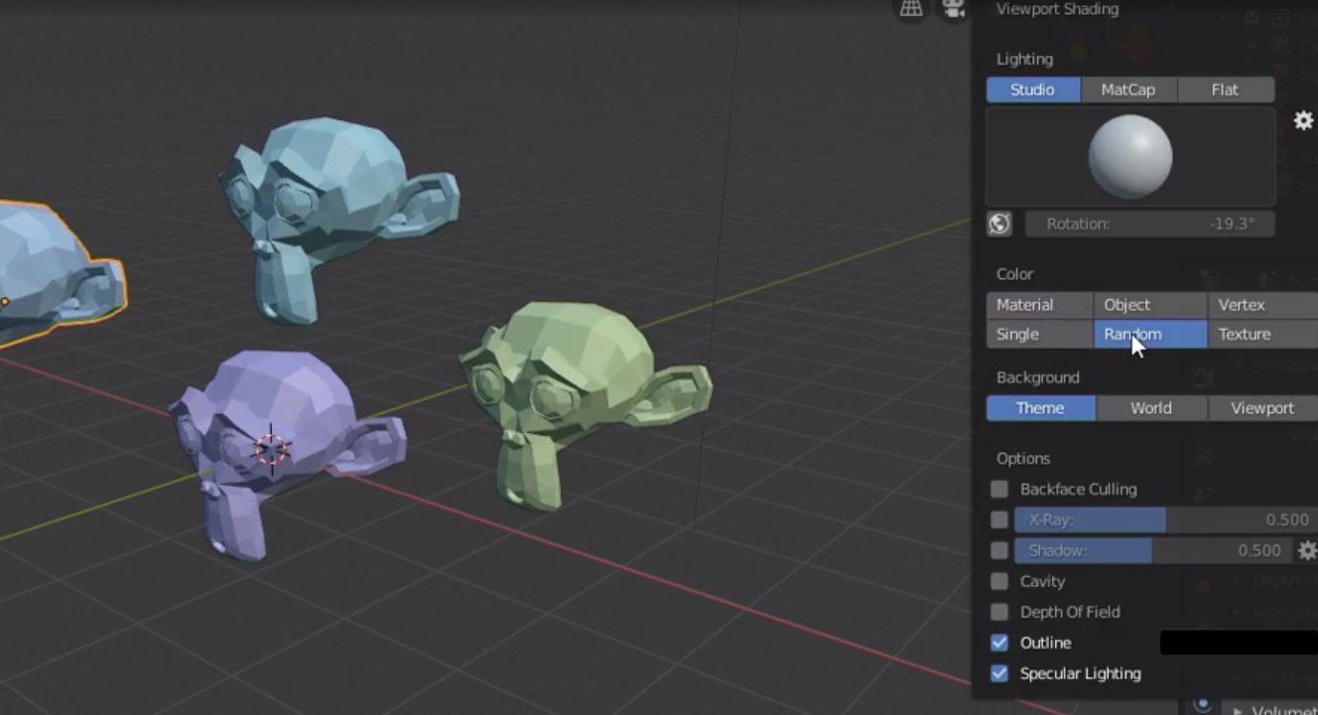Click the Shadow intensity slider
The width and height of the screenshot is (1318, 715).
pos(1153,550)
